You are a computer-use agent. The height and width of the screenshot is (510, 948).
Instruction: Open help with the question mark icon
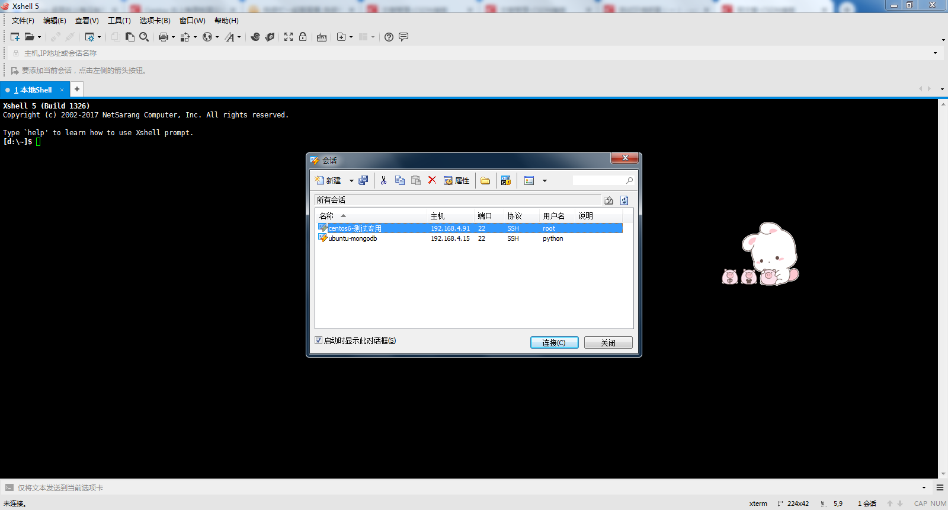389,37
